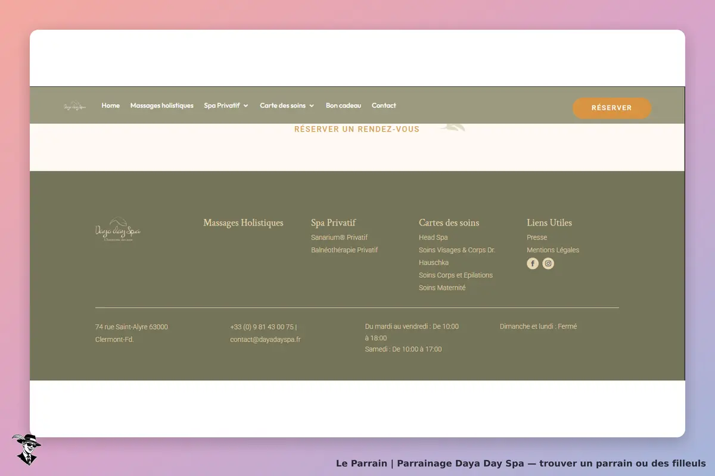
Task: Open Bon cadeau menu item
Action: [343, 105]
